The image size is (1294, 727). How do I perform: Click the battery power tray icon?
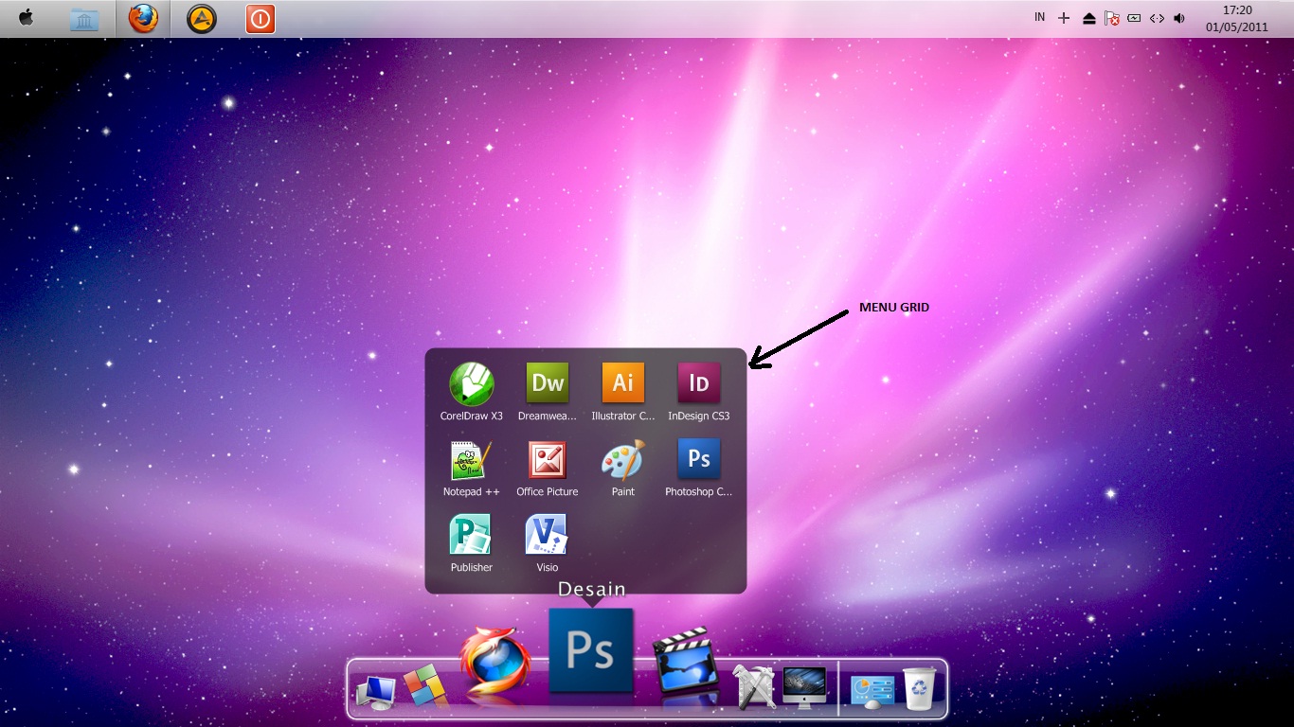(1135, 18)
